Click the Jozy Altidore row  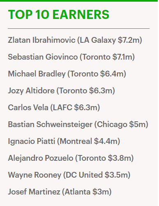(x=61, y=91)
